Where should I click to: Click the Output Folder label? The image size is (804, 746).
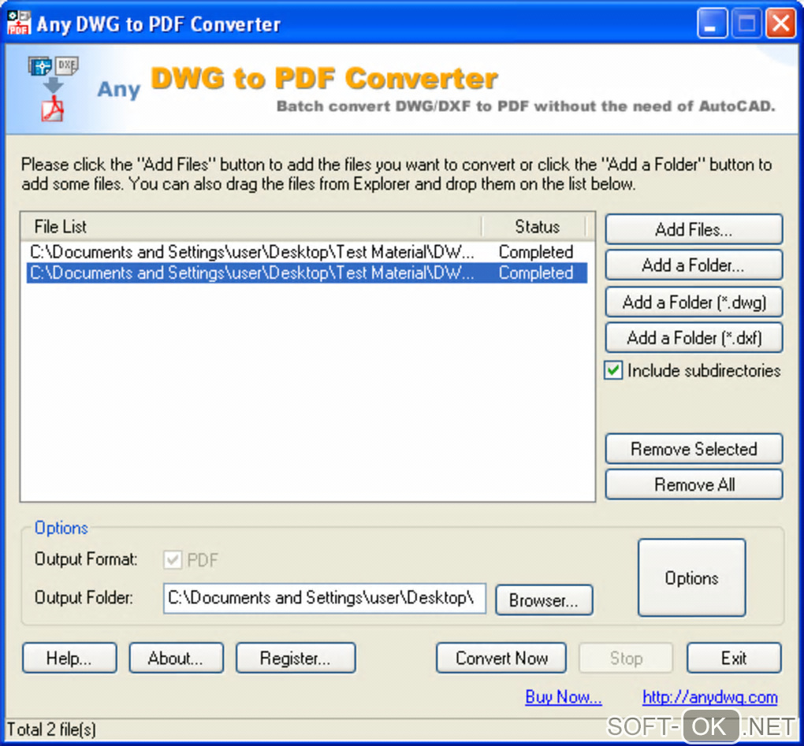(x=84, y=597)
